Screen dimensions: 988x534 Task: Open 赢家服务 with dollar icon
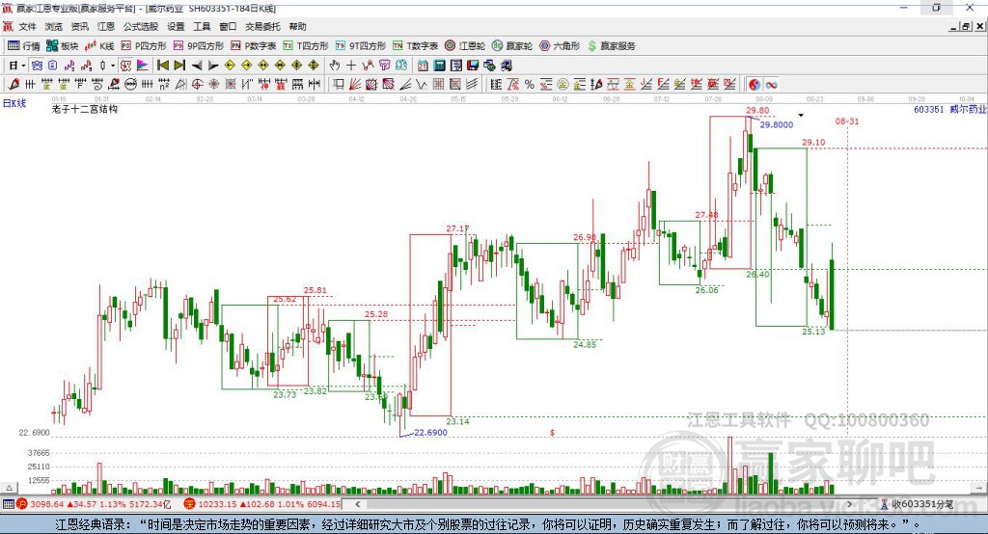pyautogui.click(x=611, y=46)
